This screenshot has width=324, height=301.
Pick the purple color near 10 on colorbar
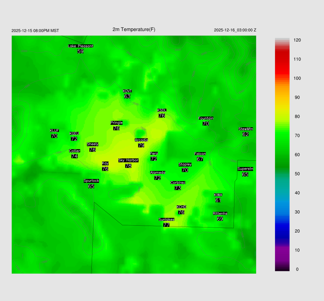coord(282,250)
